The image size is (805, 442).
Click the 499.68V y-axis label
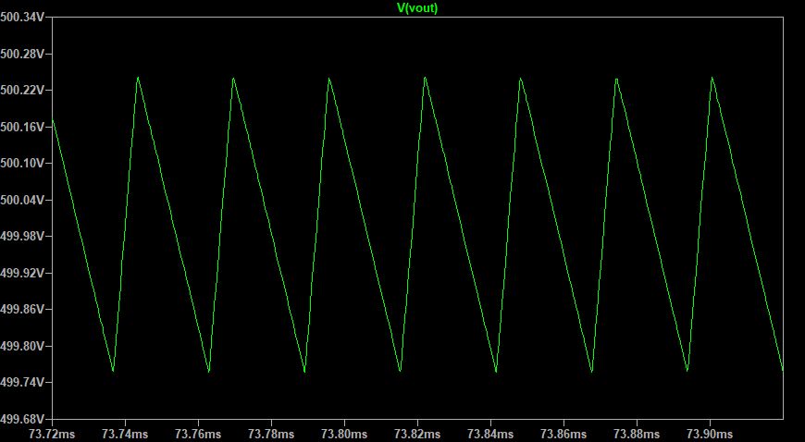click(x=22, y=419)
